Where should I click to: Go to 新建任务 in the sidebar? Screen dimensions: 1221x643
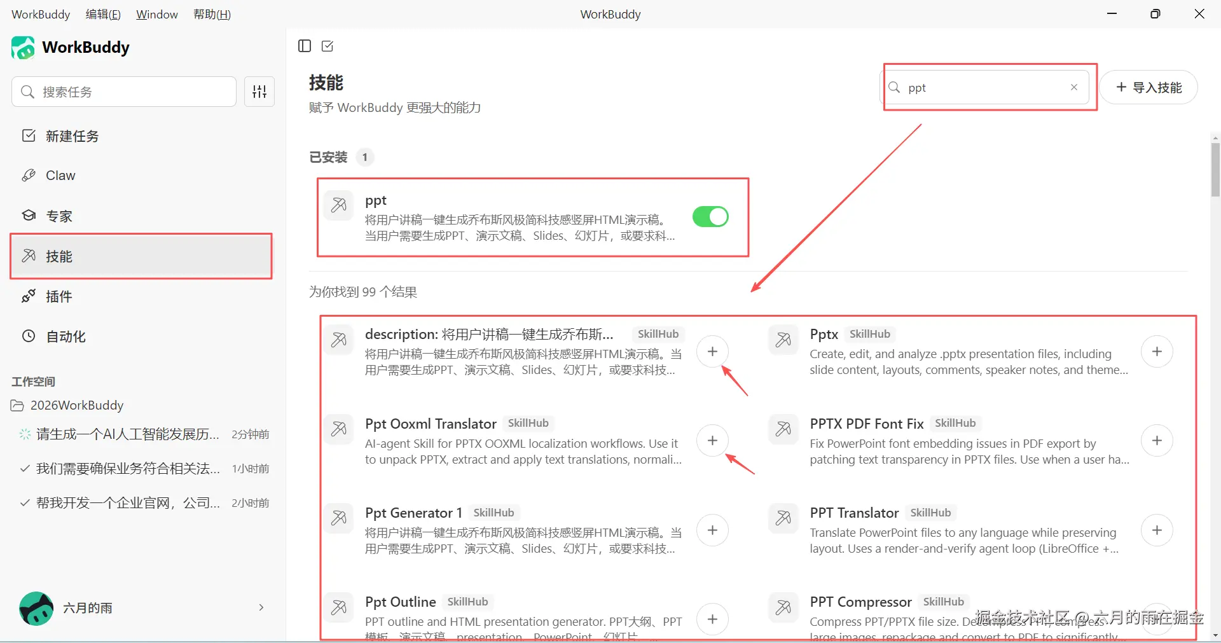pos(141,136)
